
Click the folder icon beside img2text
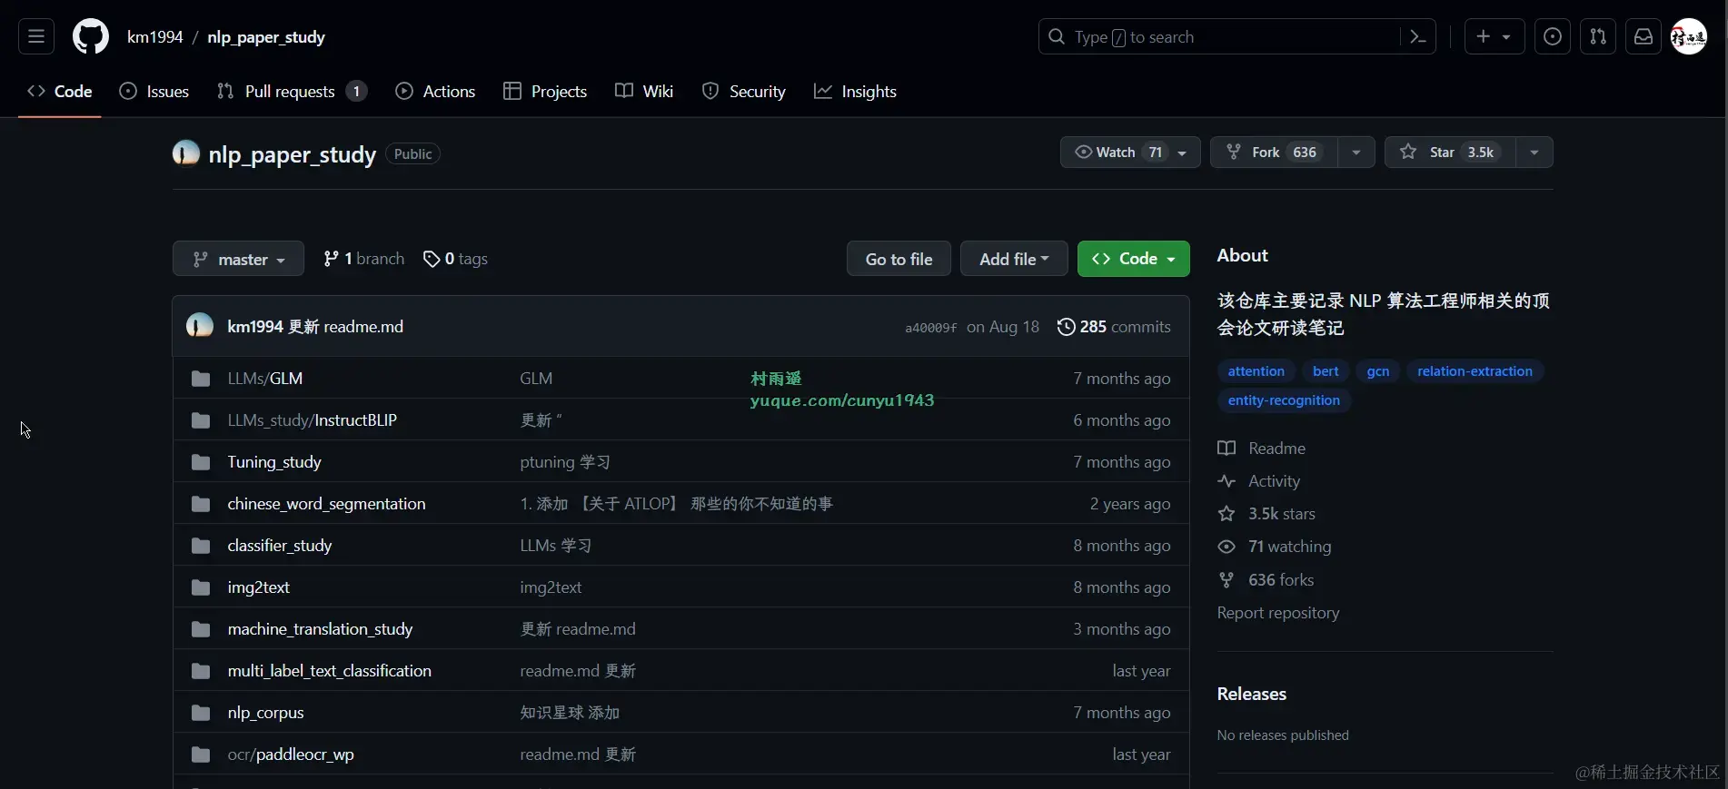(x=201, y=587)
